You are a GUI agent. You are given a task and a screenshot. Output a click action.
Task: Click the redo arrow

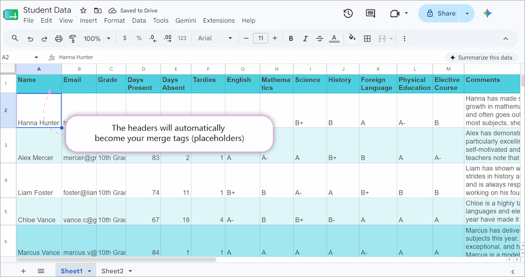coord(44,39)
